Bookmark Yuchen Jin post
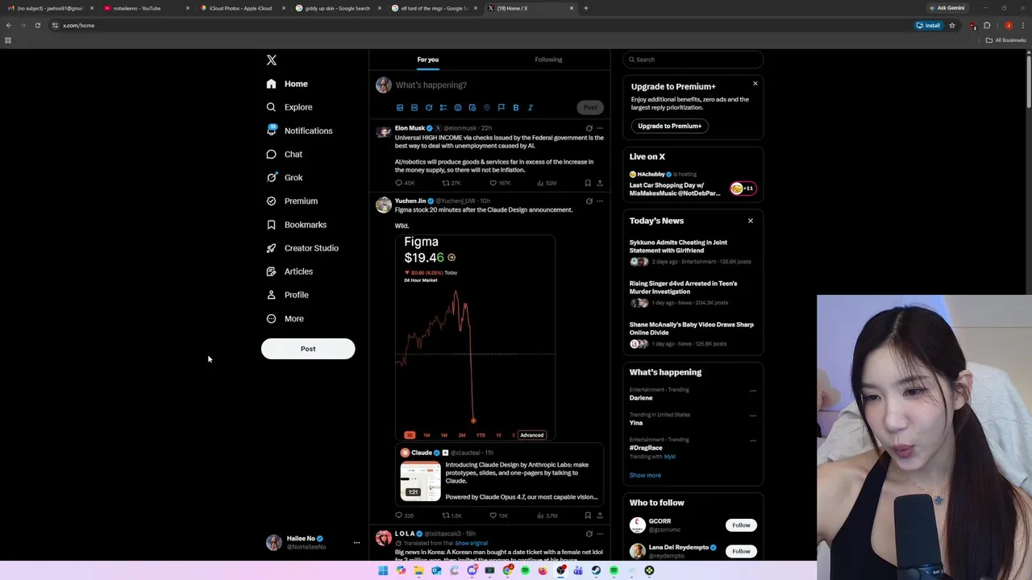The width and height of the screenshot is (1032, 580). [x=588, y=516]
